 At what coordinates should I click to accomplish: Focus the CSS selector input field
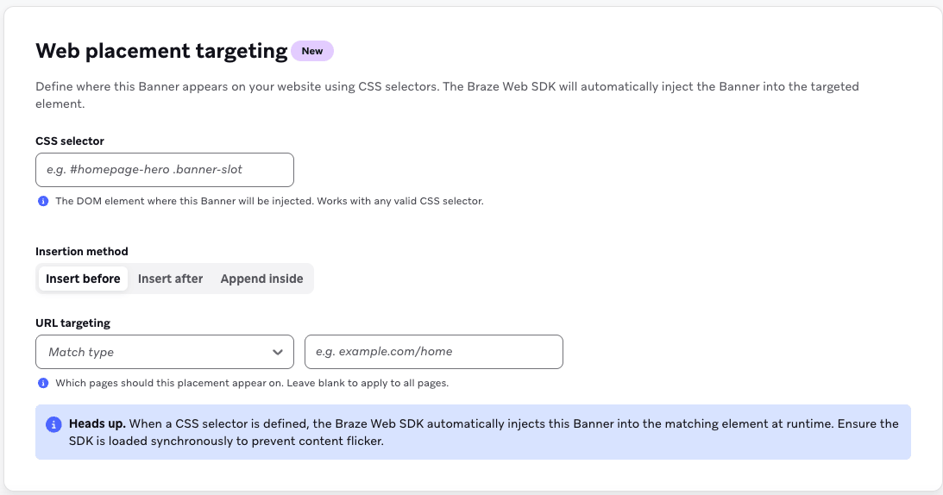click(165, 170)
